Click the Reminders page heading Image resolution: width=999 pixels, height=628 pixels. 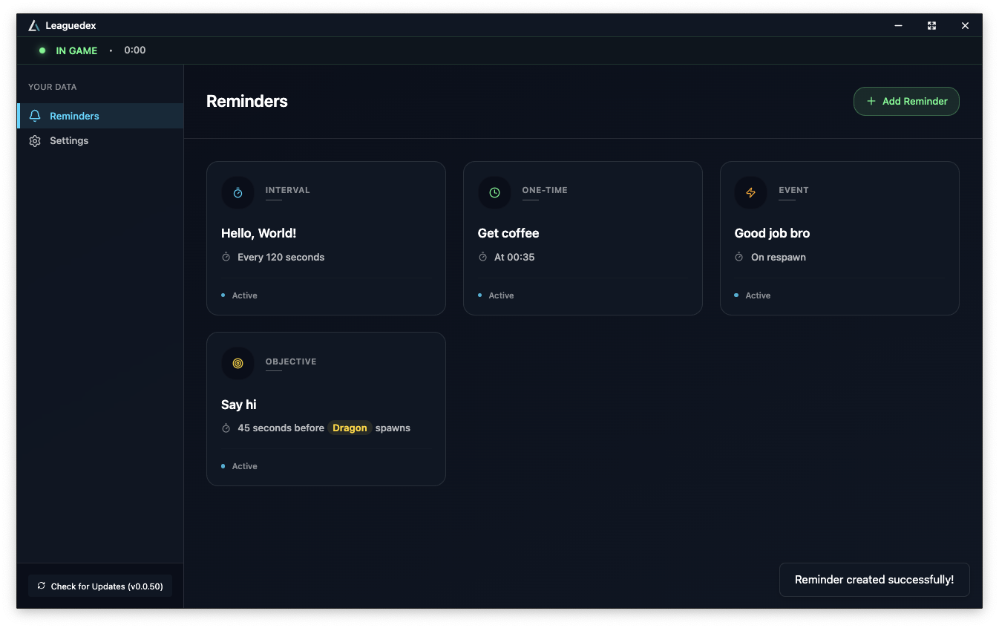247,102
